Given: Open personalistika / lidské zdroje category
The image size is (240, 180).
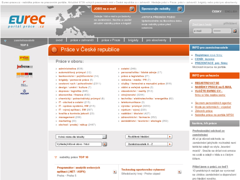Looking at the screenshot, I should pyautogui.click(x=139, y=72).
